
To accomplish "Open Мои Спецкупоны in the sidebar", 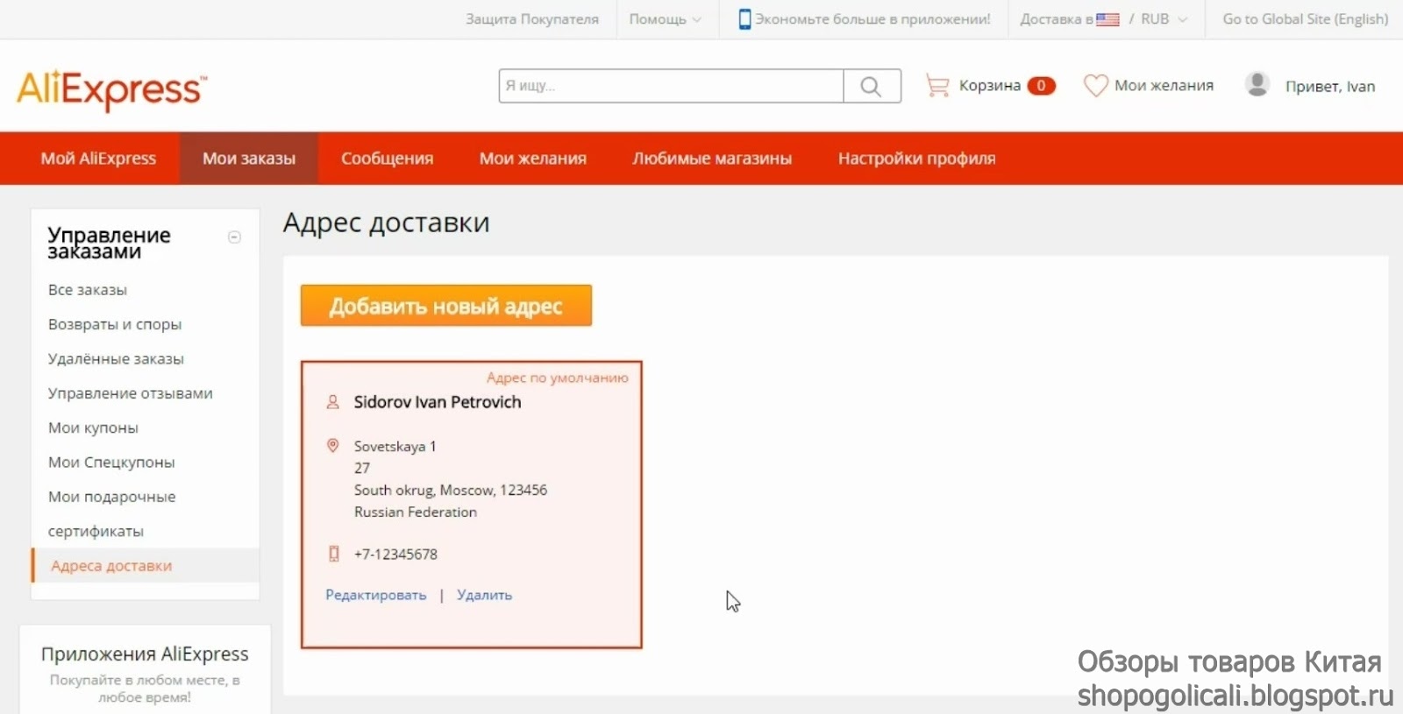I will 111,463.
